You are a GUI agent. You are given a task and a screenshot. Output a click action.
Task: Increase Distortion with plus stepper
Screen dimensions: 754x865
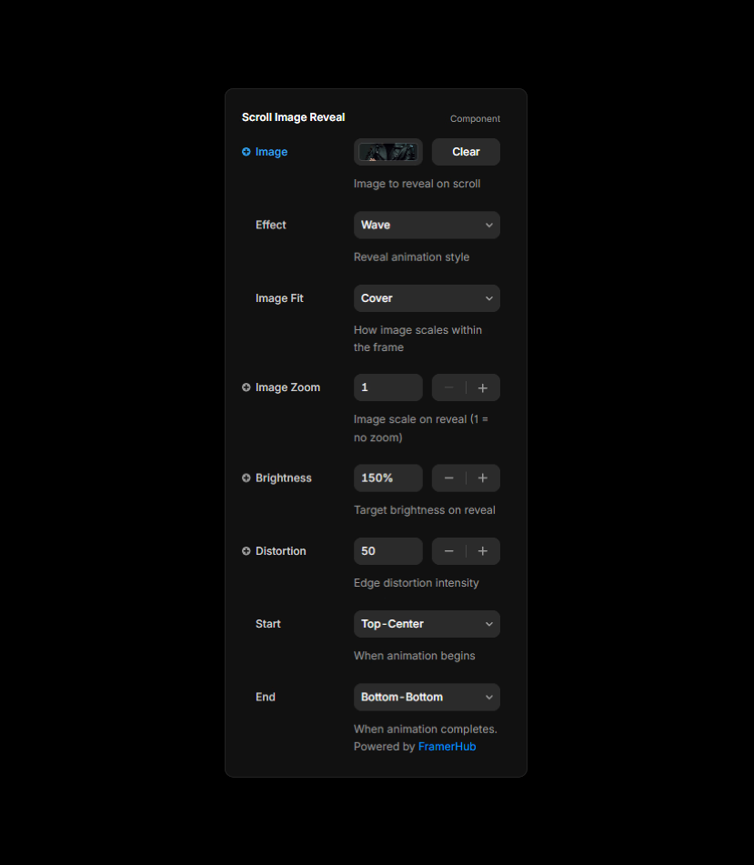[483, 551]
